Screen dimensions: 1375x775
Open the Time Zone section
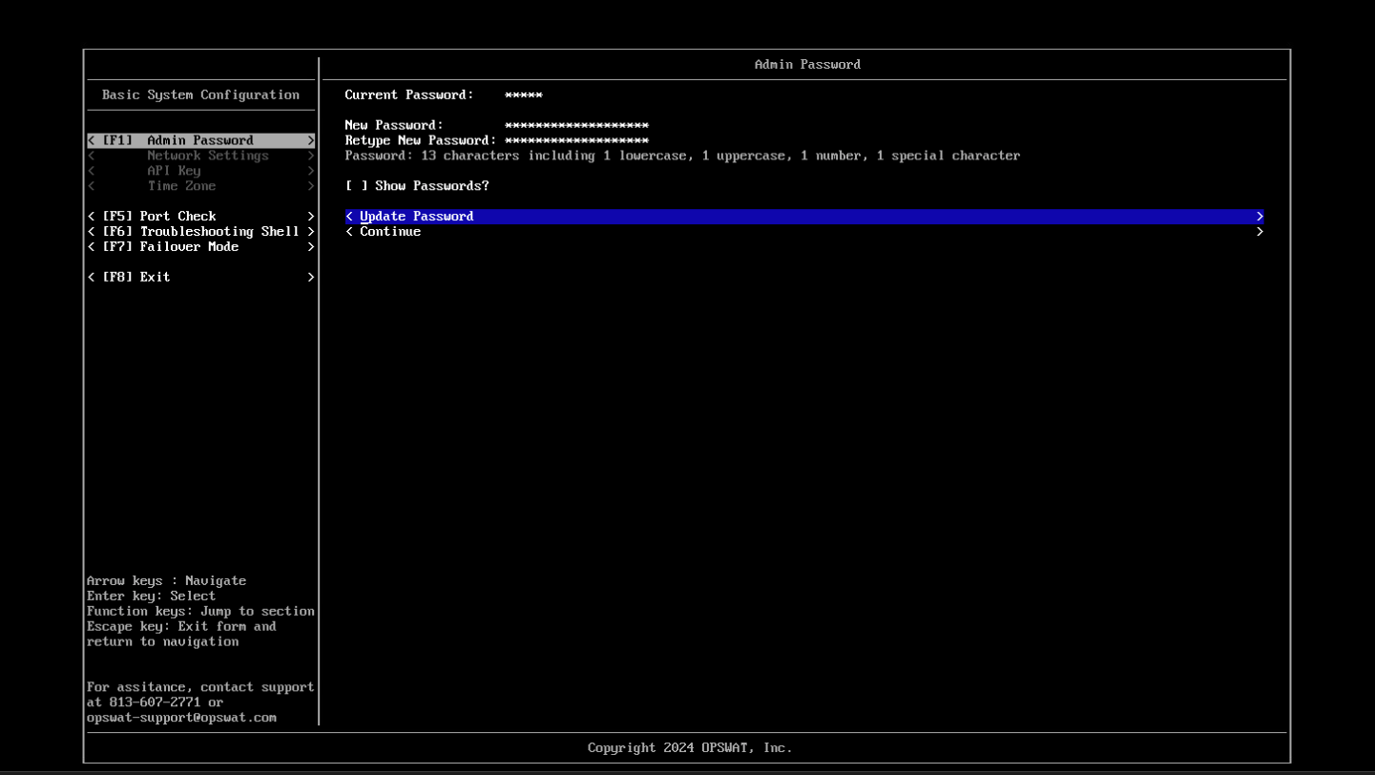181,186
